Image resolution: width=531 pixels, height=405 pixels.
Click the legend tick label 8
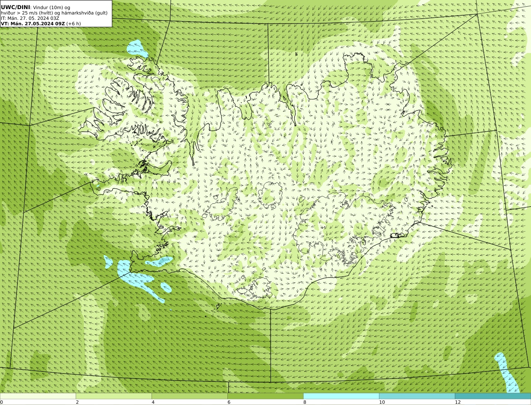tap(304, 402)
